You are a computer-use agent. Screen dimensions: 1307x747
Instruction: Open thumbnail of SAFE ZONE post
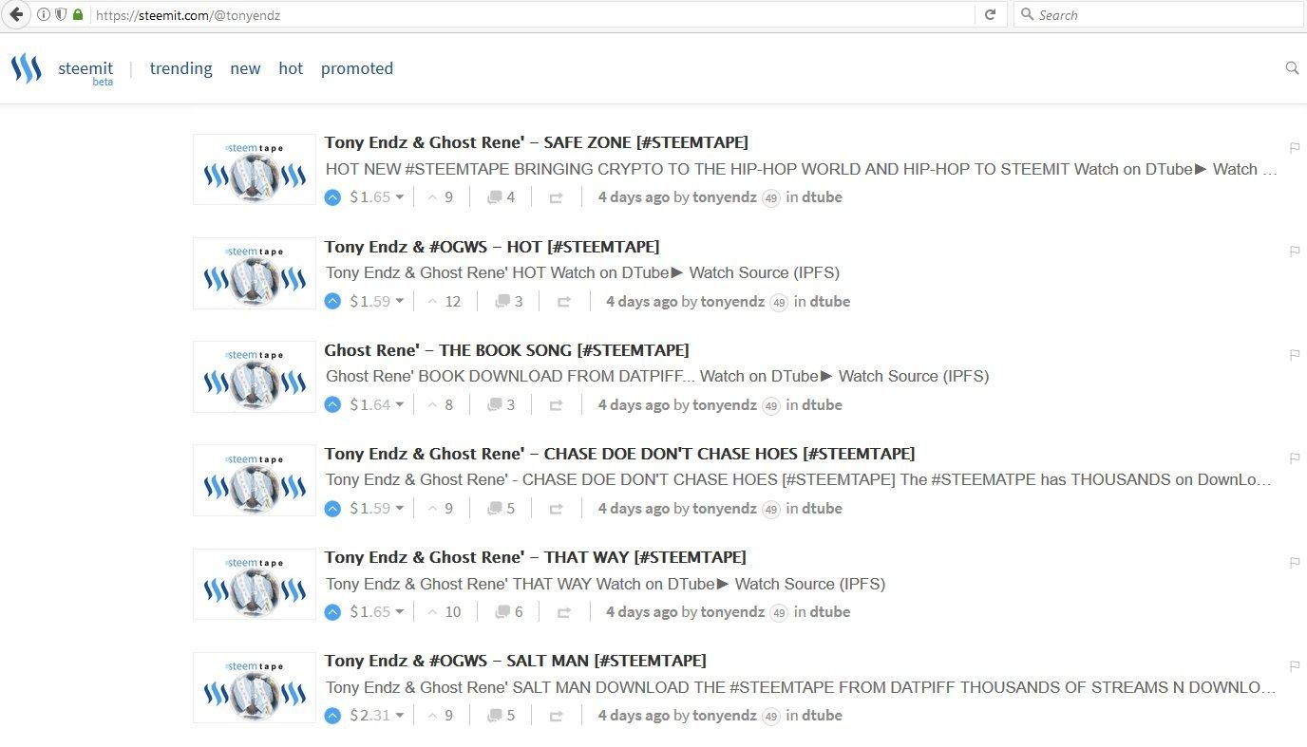pyautogui.click(x=255, y=169)
